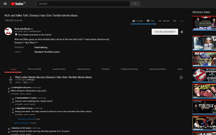
Task: Upvote LittleDogFido's Emperor impression comment
Action: click(9, 89)
